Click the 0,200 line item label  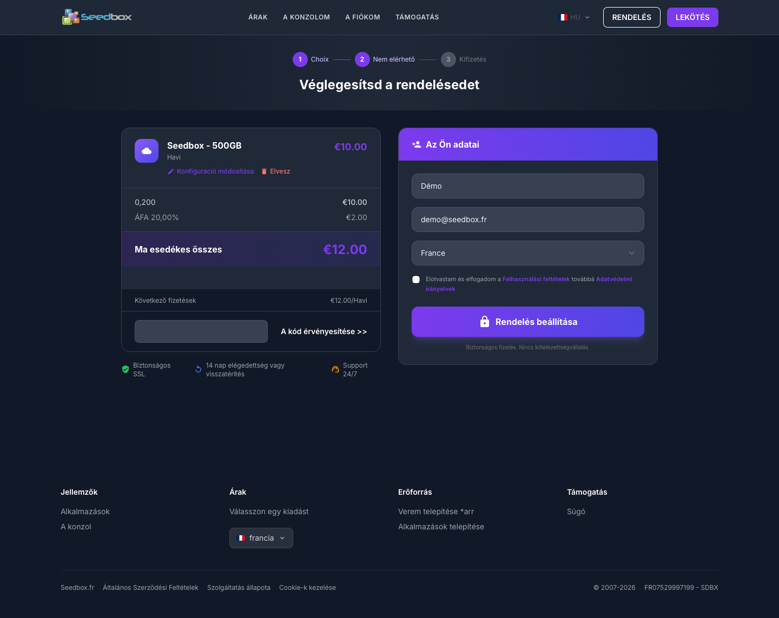tap(145, 202)
